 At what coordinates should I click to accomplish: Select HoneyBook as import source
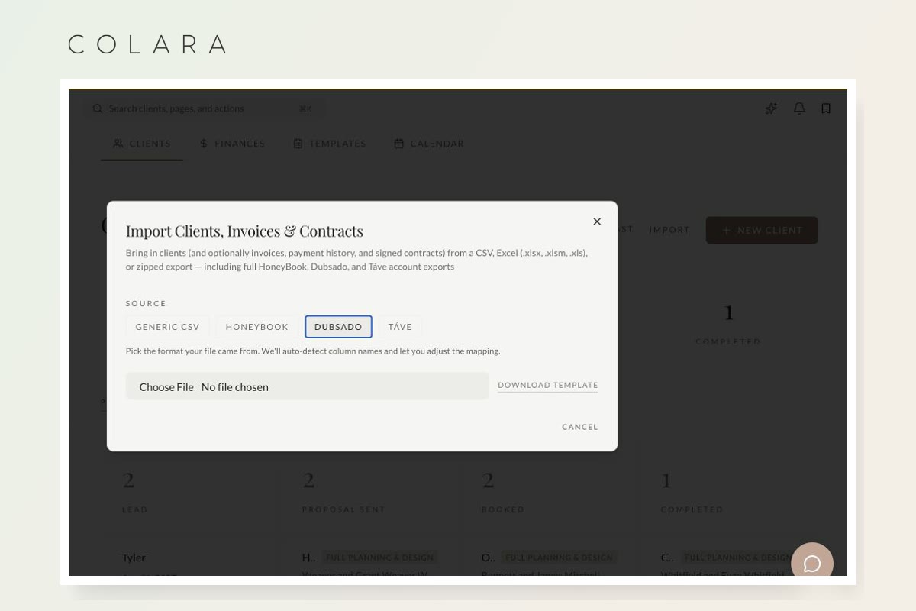click(257, 327)
